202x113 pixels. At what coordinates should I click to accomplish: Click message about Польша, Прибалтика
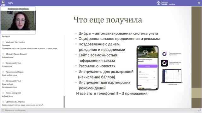tap(29, 48)
